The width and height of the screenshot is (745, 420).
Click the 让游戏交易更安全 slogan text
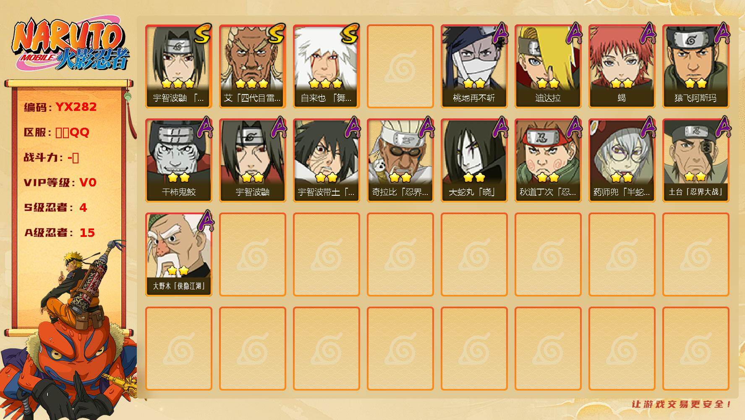tap(682, 404)
